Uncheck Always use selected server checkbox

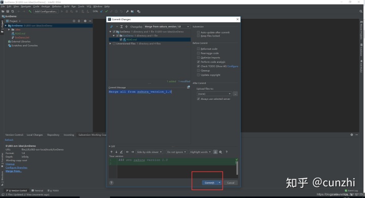[198, 99]
